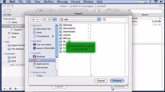Click the lower Cancel button in Import sheet

point(59,87)
